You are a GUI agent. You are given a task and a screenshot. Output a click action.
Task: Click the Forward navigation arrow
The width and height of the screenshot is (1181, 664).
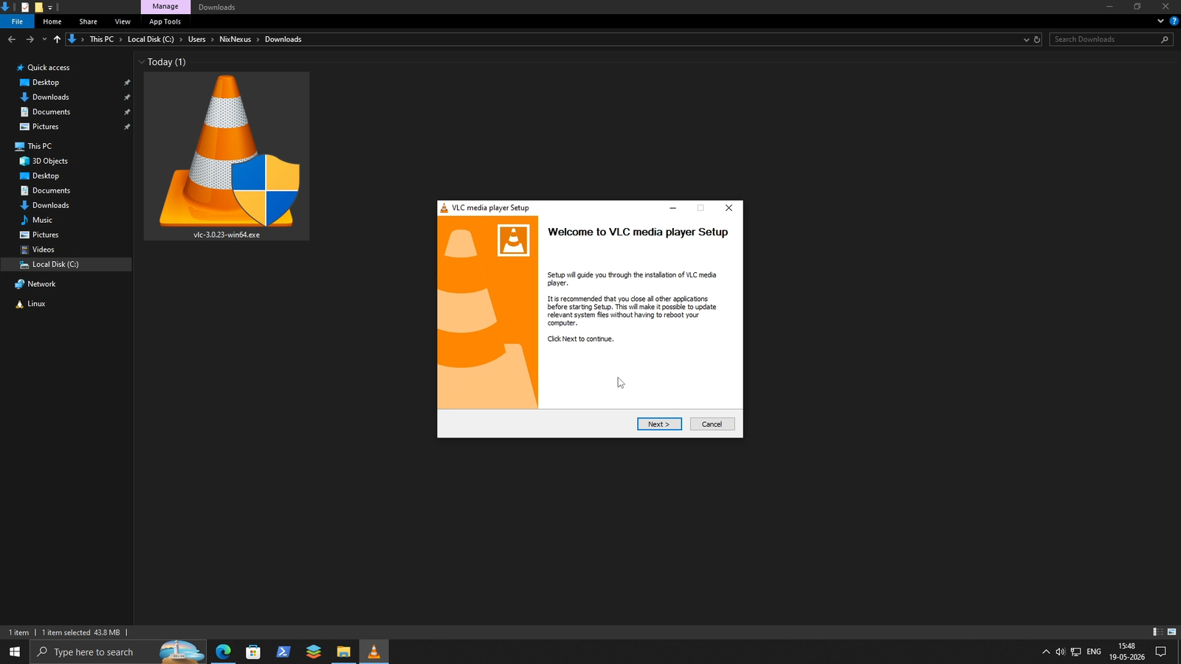click(x=30, y=39)
